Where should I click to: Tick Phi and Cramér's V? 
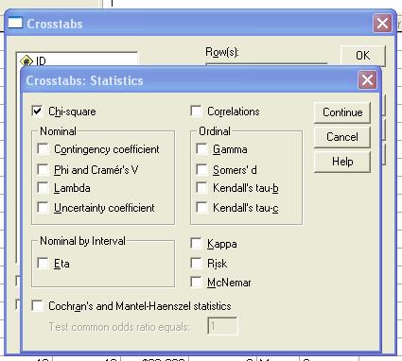point(43,169)
